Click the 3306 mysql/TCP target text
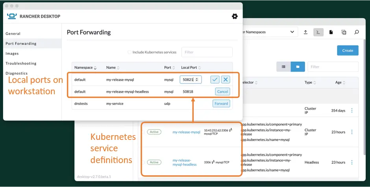Viewport: 370px width, 187px height. (216, 162)
